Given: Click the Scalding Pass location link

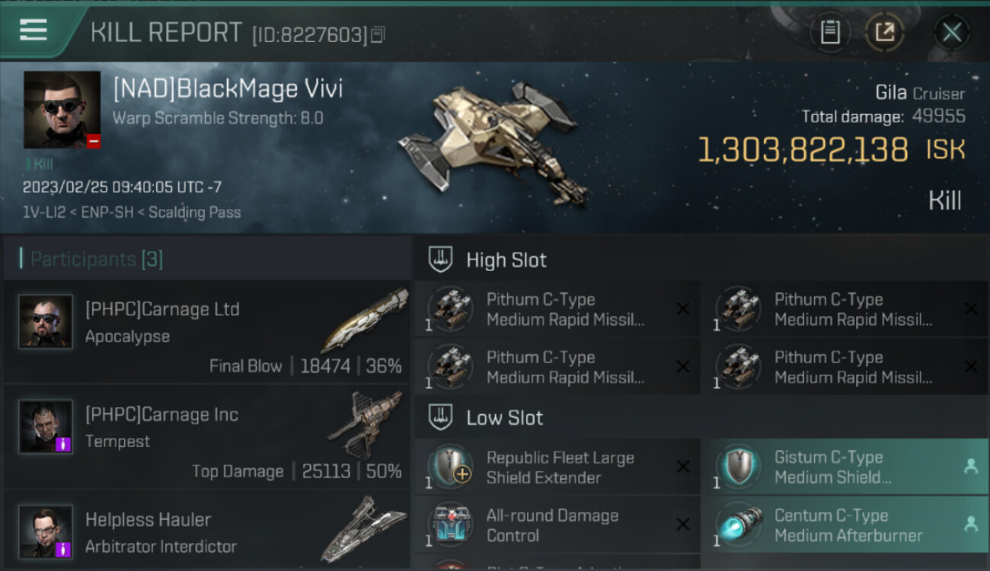Looking at the screenshot, I should (x=195, y=212).
